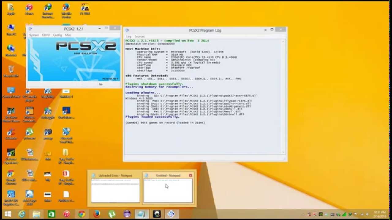Click the Program Log window title icon

pos(127,30)
